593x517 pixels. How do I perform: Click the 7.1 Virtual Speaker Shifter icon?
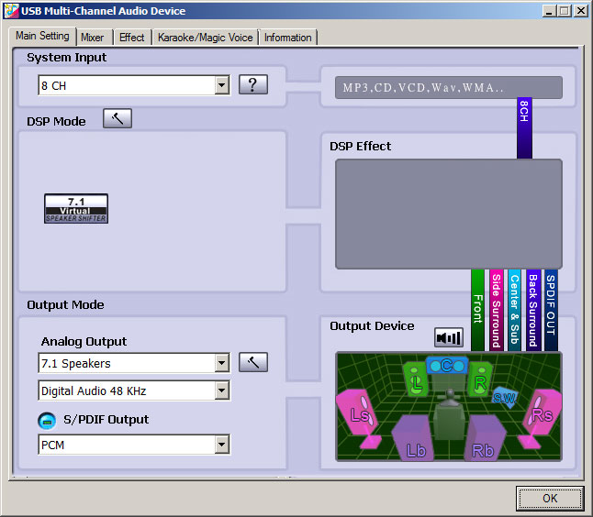tap(76, 208)
